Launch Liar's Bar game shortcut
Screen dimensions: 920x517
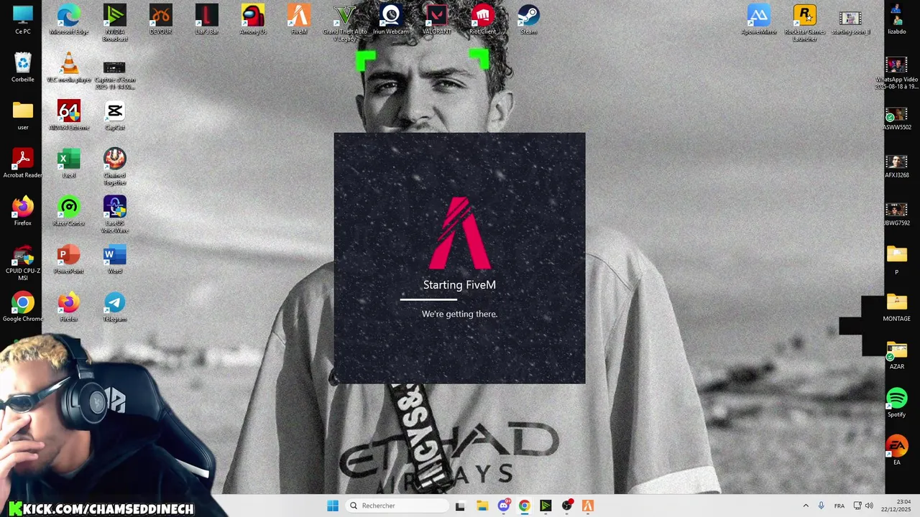[x=207, y=20]
